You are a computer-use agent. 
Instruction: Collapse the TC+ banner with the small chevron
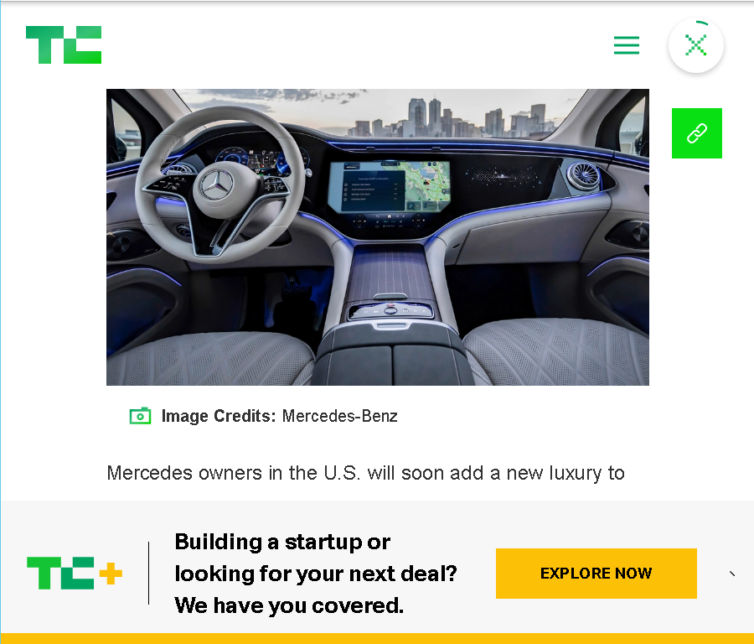(x=732, y=574)
